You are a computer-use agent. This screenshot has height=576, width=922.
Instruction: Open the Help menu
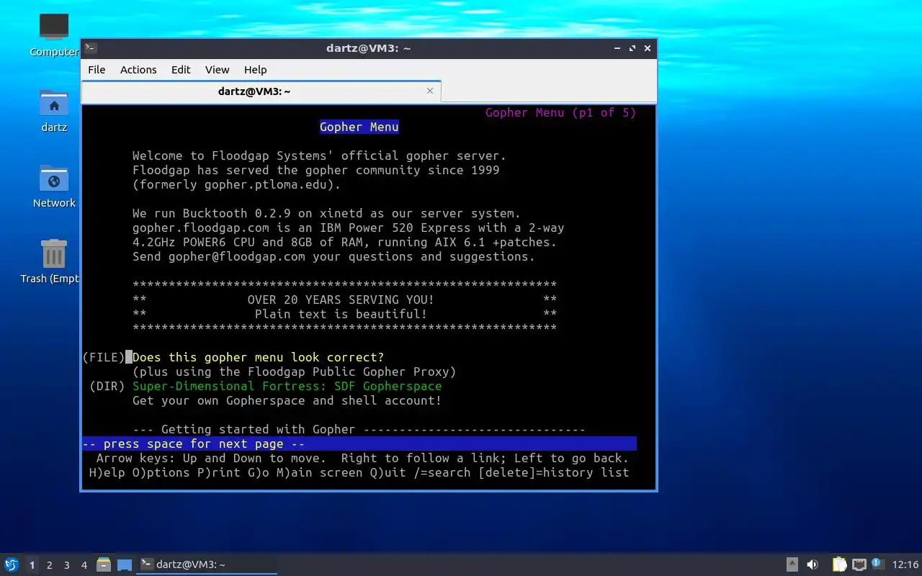coord(255,70)
